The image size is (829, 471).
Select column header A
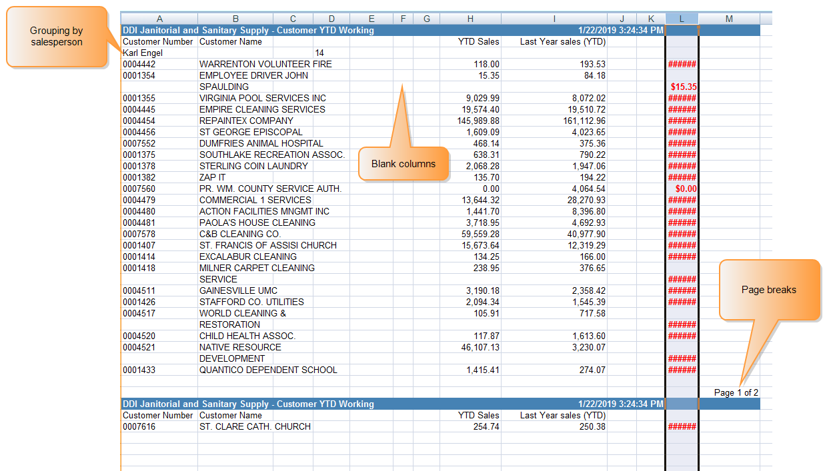[x=159, y=18]
